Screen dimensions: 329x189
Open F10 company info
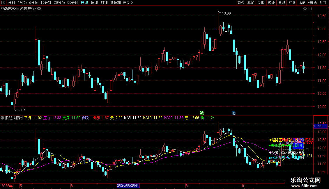click(x=292, y=3)
